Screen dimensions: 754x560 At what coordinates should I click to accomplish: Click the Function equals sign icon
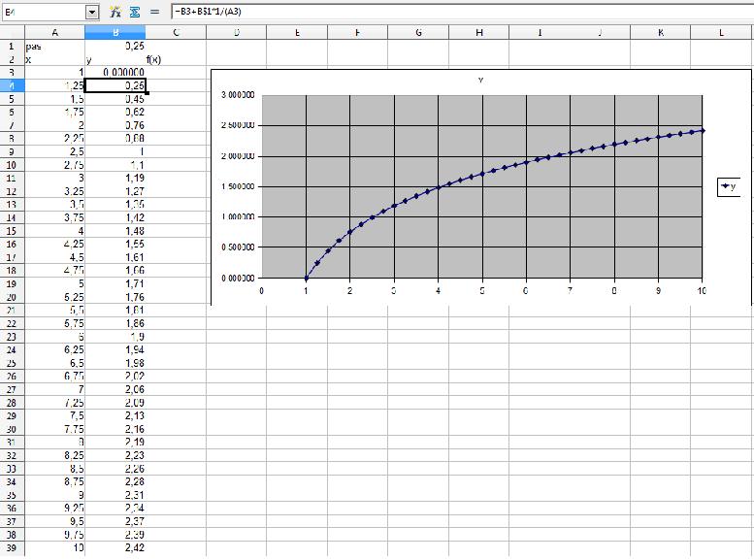[153, 13]
